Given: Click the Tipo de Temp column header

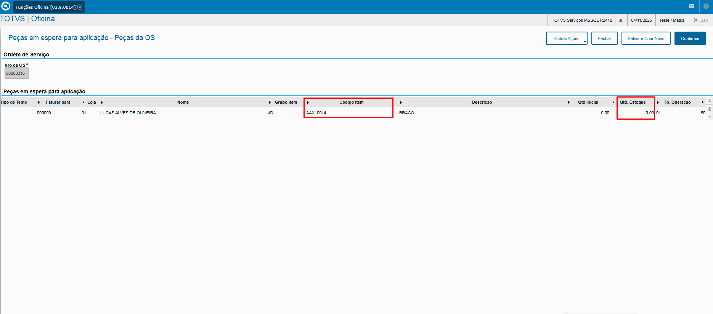Looking at the screenshot, I should tap(14, 102).
